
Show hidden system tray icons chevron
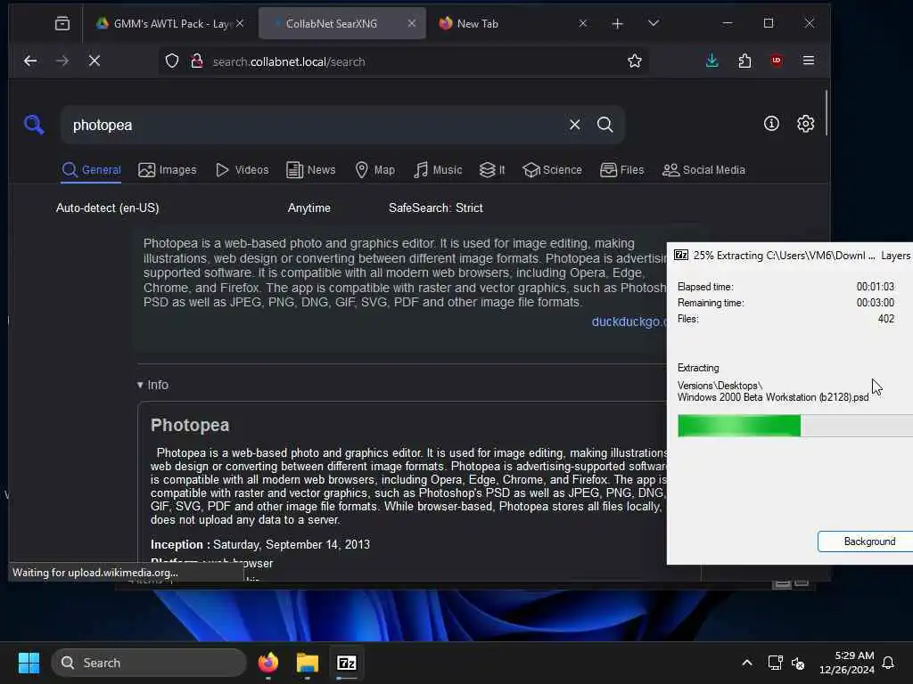click(x=746, y=663)
